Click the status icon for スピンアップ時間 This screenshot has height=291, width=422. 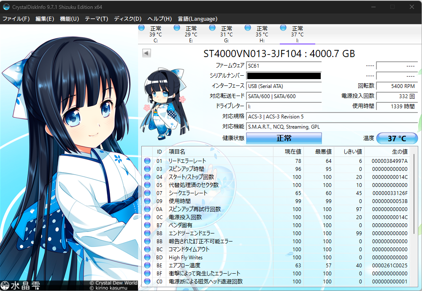[x=147, y=169]
